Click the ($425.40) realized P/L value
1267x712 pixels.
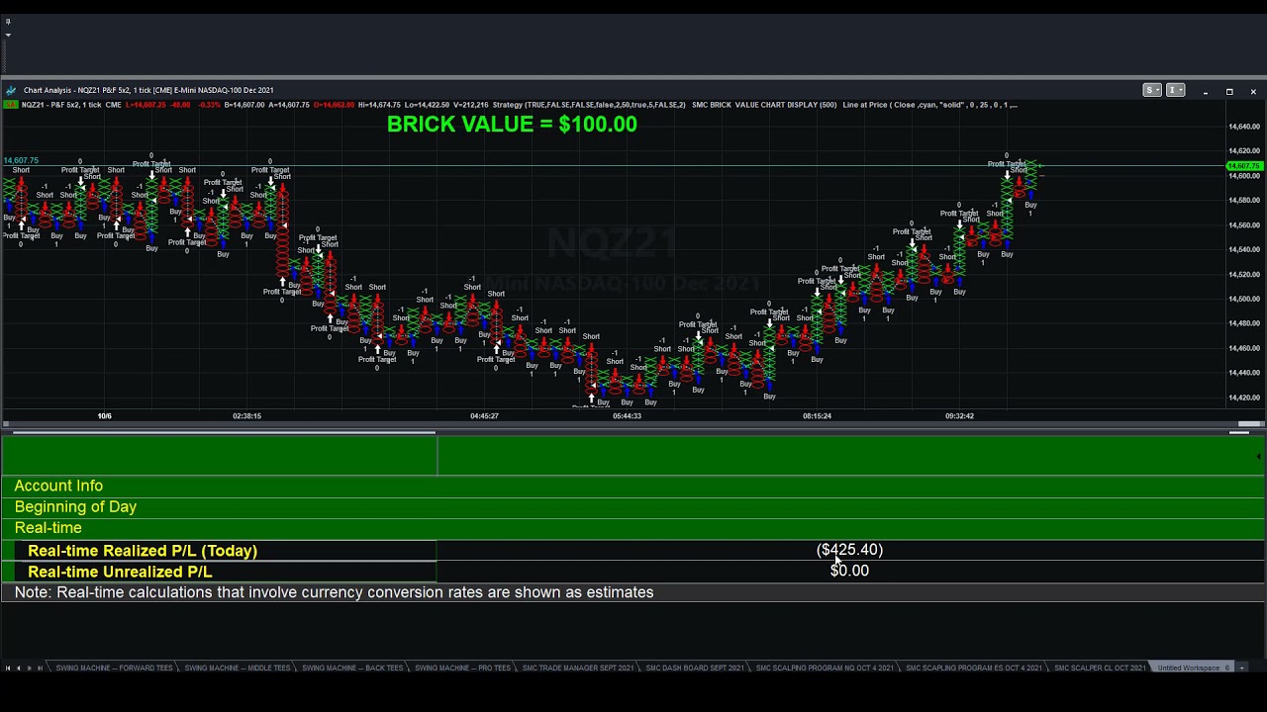tap(849, 550)
